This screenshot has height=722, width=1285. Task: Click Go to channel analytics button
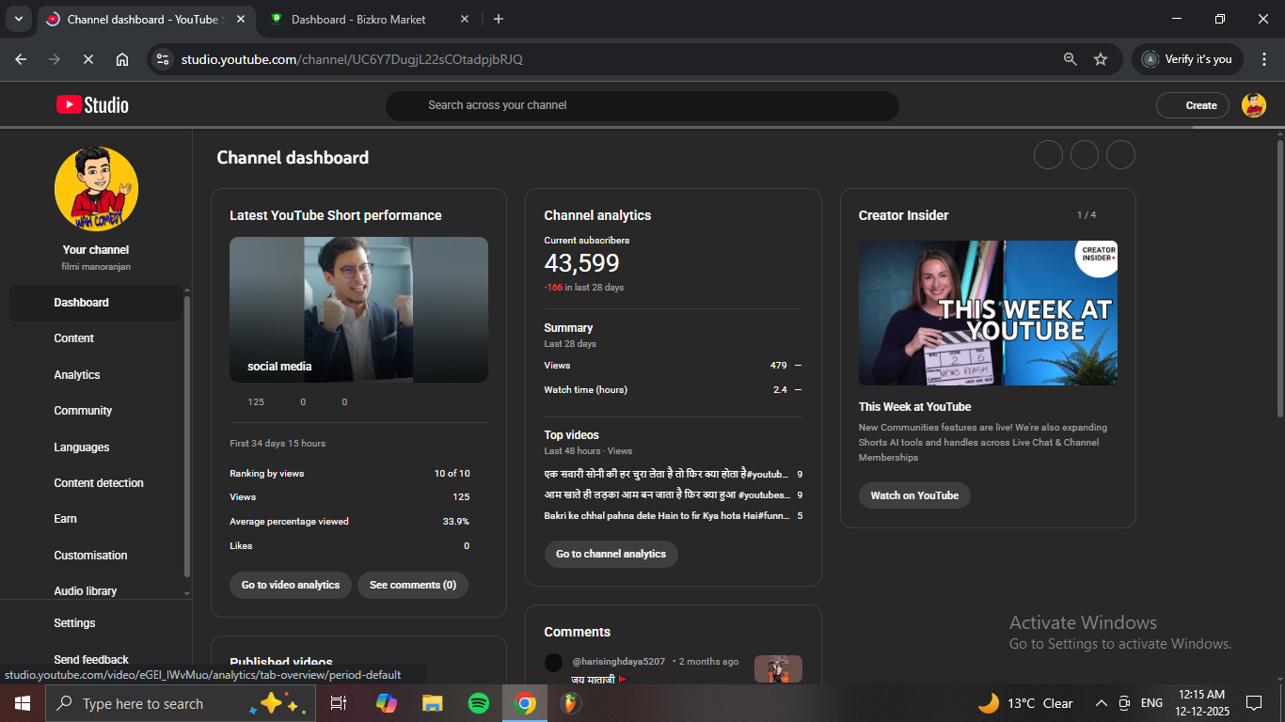tap(611, 554)
